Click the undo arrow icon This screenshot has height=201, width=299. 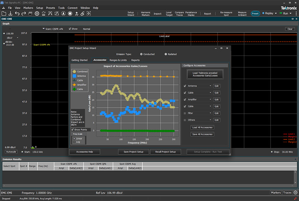(x=17, y=14)
